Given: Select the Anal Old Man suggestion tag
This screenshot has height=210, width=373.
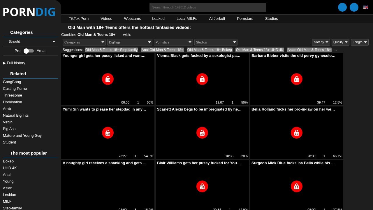Looking at the screenshot, I should [162, 50].
